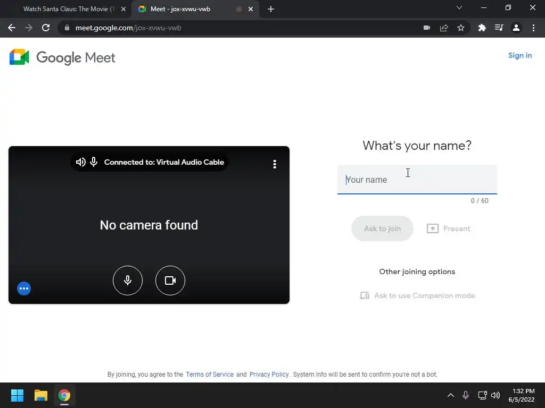Click the Chrome icon in the taskbar

pos(64,395)
